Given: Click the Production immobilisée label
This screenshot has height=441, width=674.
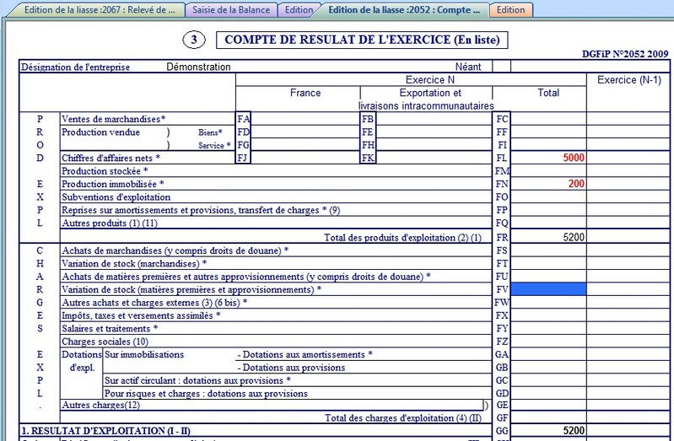Looking at the screenshot, I should 113,184.
